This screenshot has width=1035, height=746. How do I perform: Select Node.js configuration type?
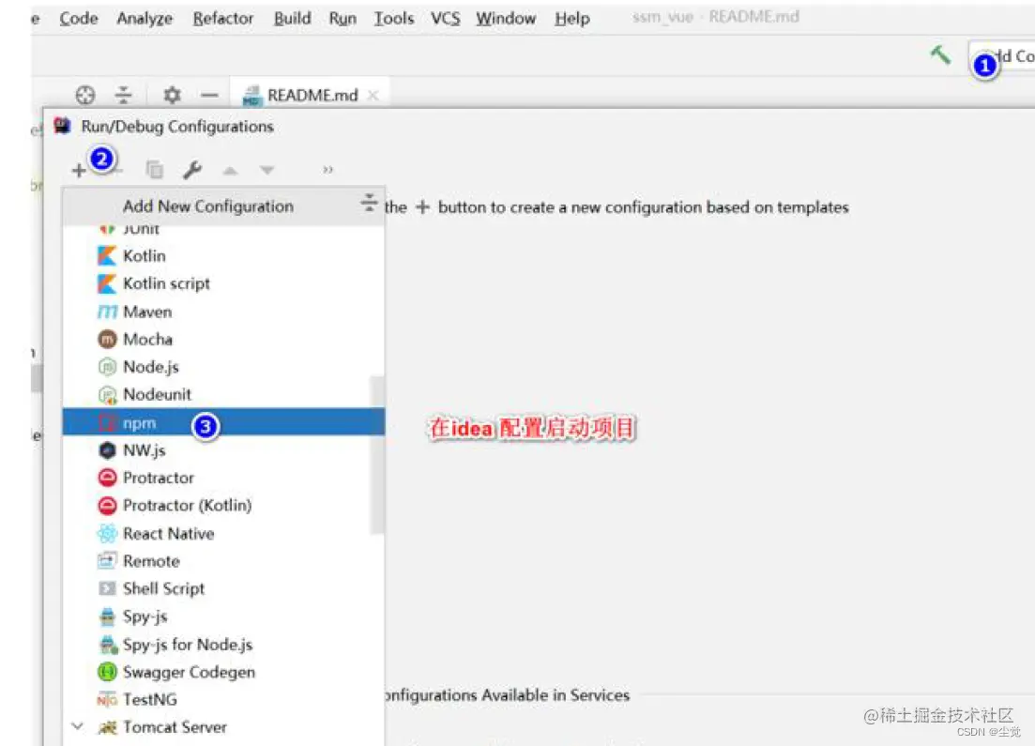point(223,366)
